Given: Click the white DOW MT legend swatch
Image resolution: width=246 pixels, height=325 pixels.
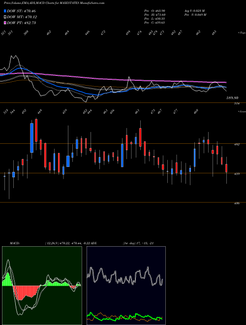Looking at the screenshot, I should [x=5, y=17].
